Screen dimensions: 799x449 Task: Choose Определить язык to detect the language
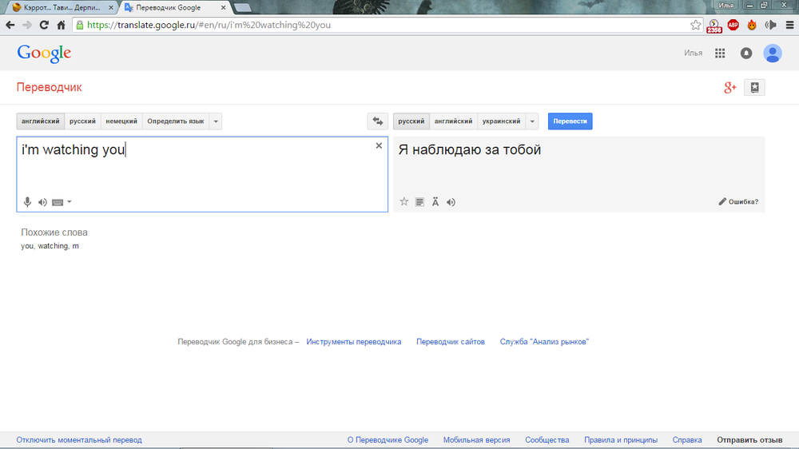(x=176, y=121)
